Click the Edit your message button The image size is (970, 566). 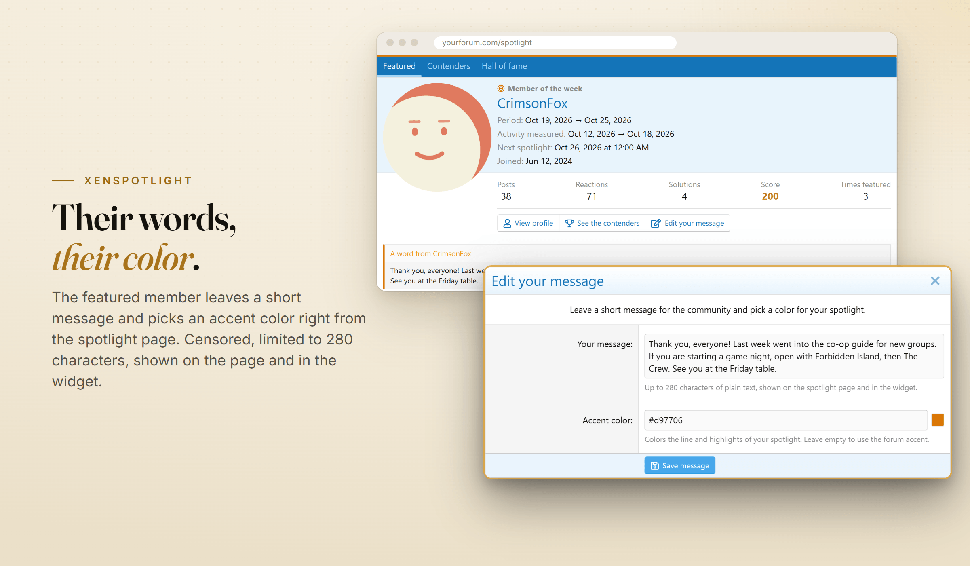(688, 223)
